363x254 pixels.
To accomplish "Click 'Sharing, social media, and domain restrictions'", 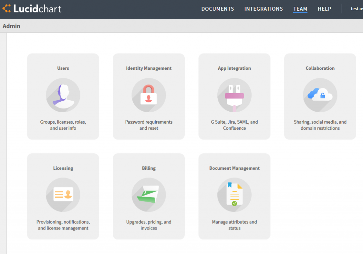I will pos(320,125).
